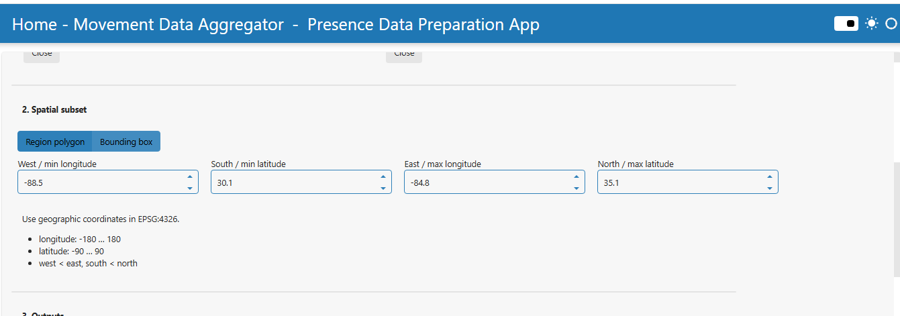Switch to Bounding box tab

[x=126, y=142]
